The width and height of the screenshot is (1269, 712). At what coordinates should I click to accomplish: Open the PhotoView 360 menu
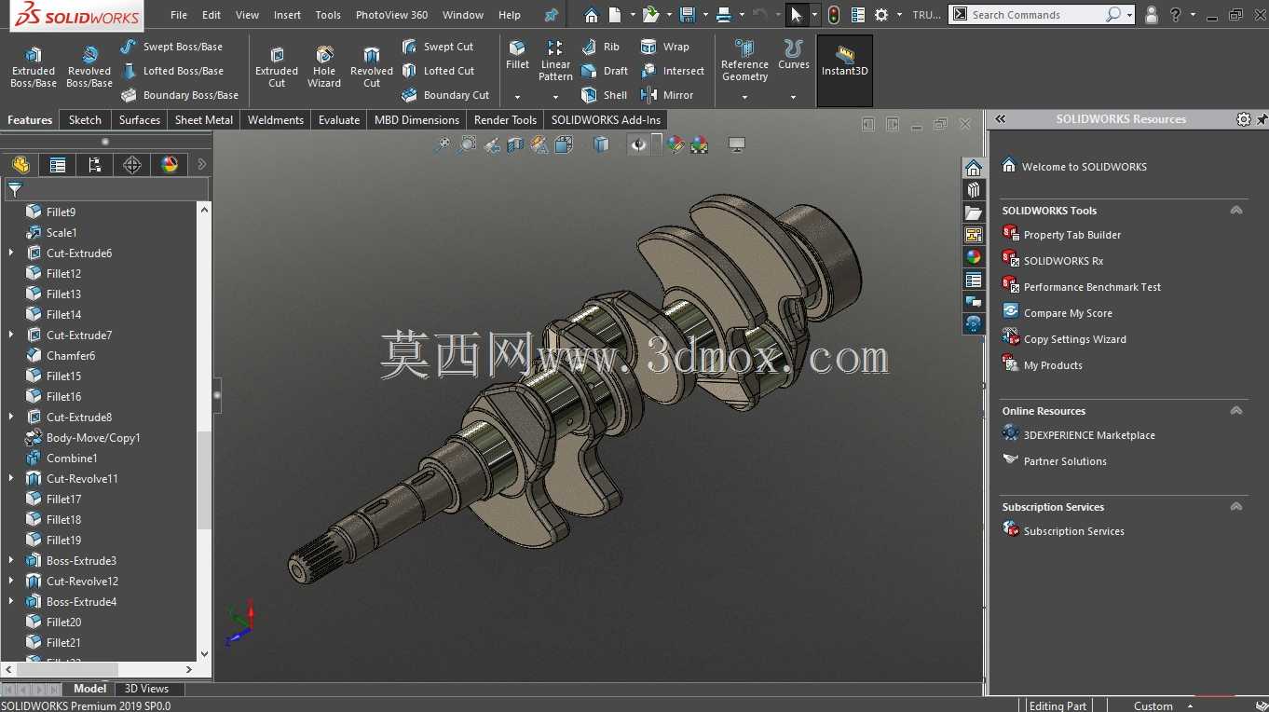(391, 15)
